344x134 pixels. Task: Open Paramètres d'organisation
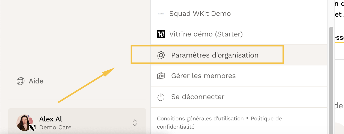pos(215,55)
